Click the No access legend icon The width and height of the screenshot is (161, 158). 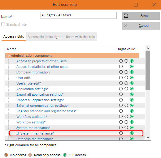[6, 155]
